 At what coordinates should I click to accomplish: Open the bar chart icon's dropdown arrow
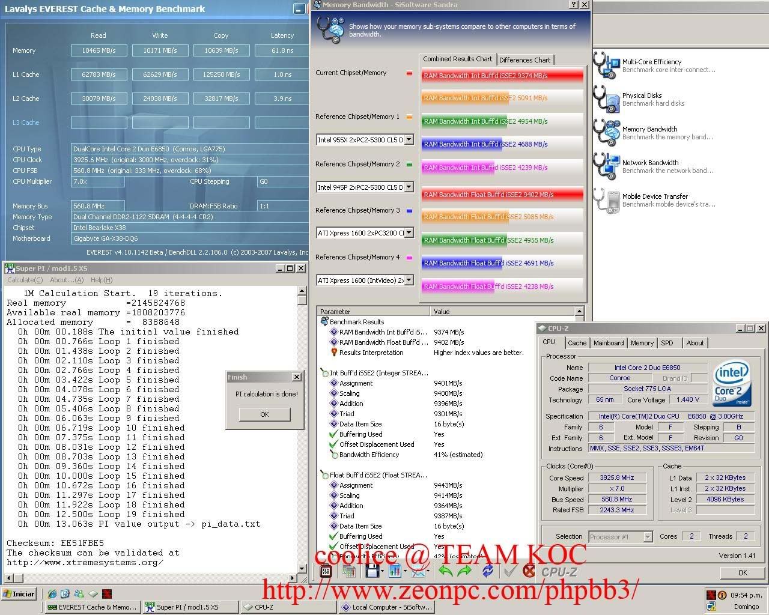(406, 571)
